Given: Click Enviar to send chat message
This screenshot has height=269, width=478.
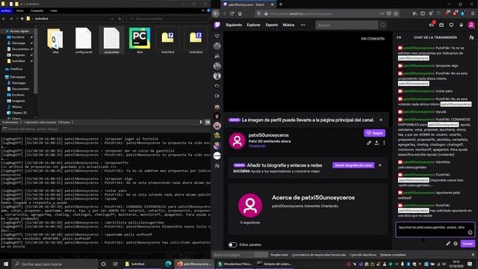Looking at the screenshot, I should tap(468, 244).
